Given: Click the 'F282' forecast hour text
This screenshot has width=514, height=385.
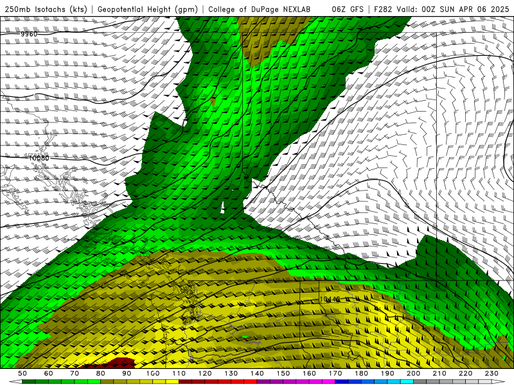Looking at the screenshot, I should click(x=383, y=9).
